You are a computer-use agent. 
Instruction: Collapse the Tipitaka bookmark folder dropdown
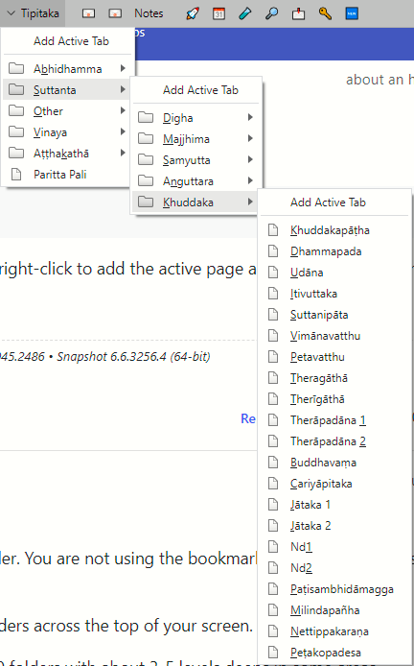tap(34, 13)
